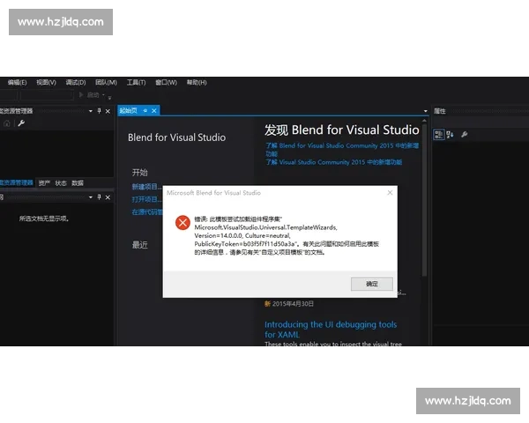The image size is (529, 423).
Task: Open the 调试(D) menu
Action: [76, 82]
